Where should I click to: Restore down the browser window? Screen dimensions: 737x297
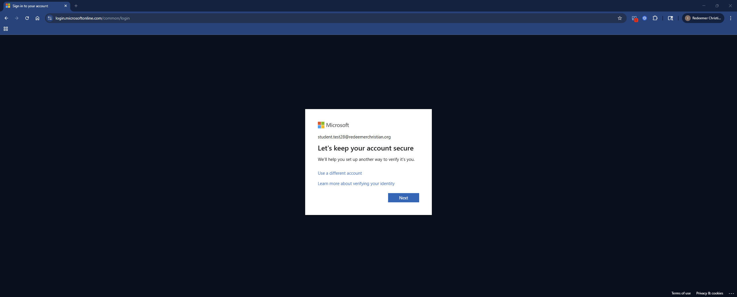717,6
